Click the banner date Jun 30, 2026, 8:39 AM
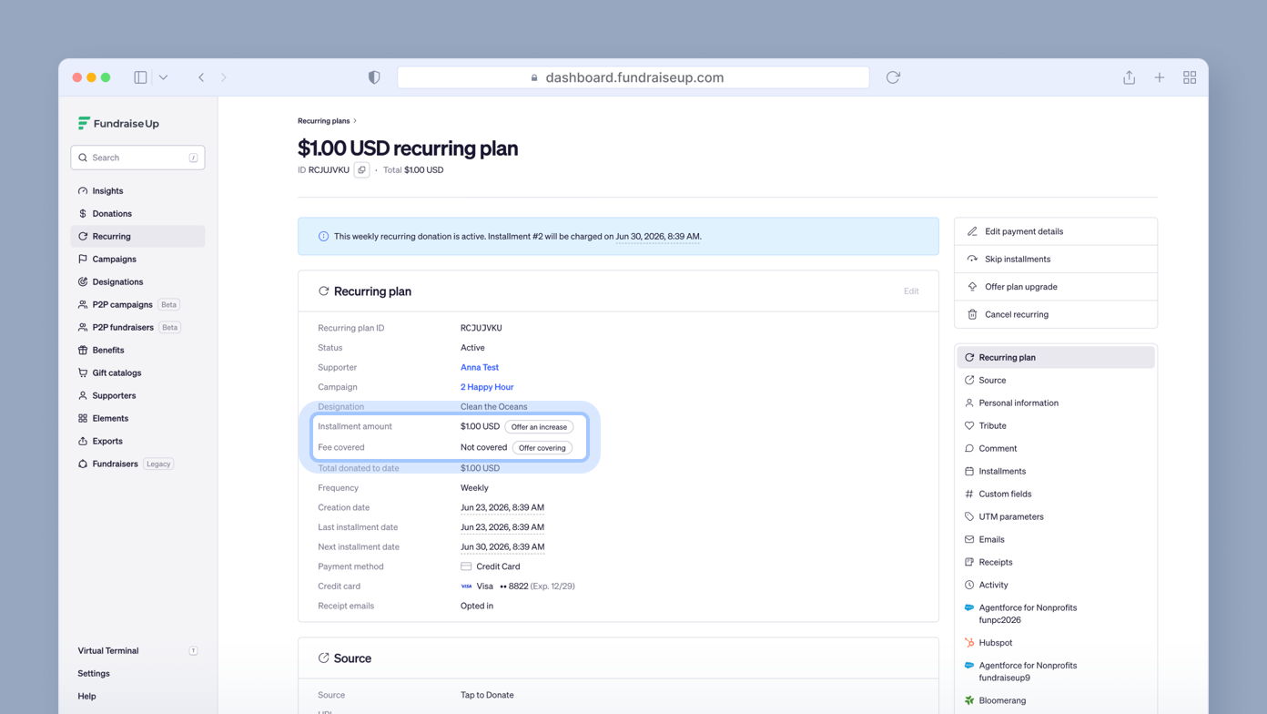The width and height of the screenshot is (1267, 714). pos(658,237)
